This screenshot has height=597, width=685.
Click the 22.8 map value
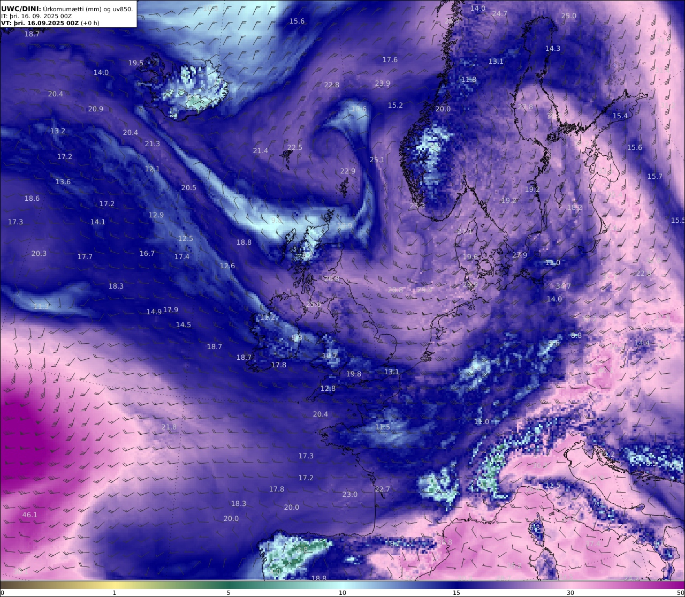[332, 85]
